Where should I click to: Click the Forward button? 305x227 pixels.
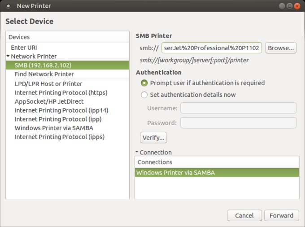click(281, 216)
